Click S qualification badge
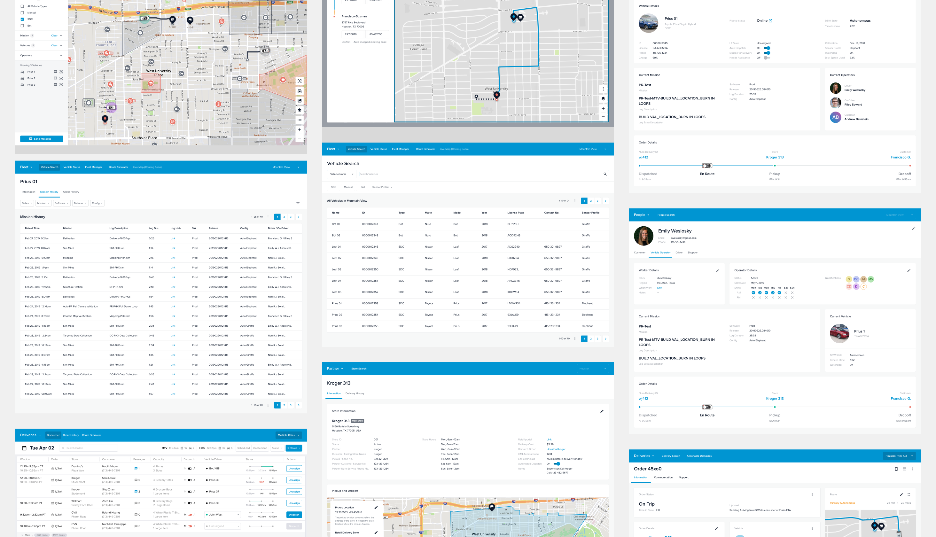The height and width of the screenshot is (537, 936). [849, 279]
